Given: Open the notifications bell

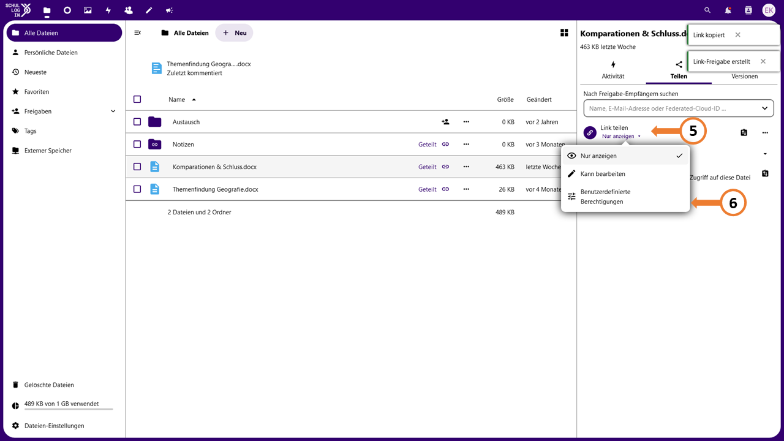Looking at the screenshot, I should point(728,10).
